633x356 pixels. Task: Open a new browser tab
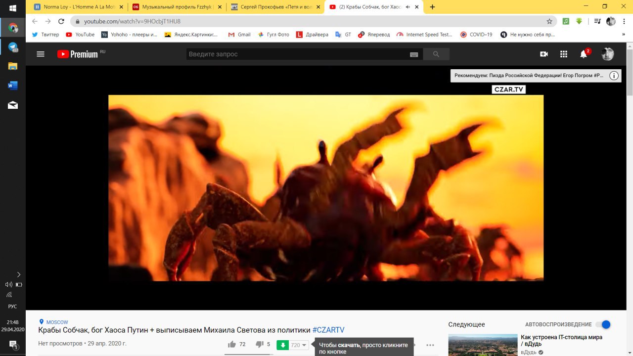point(433,7)
